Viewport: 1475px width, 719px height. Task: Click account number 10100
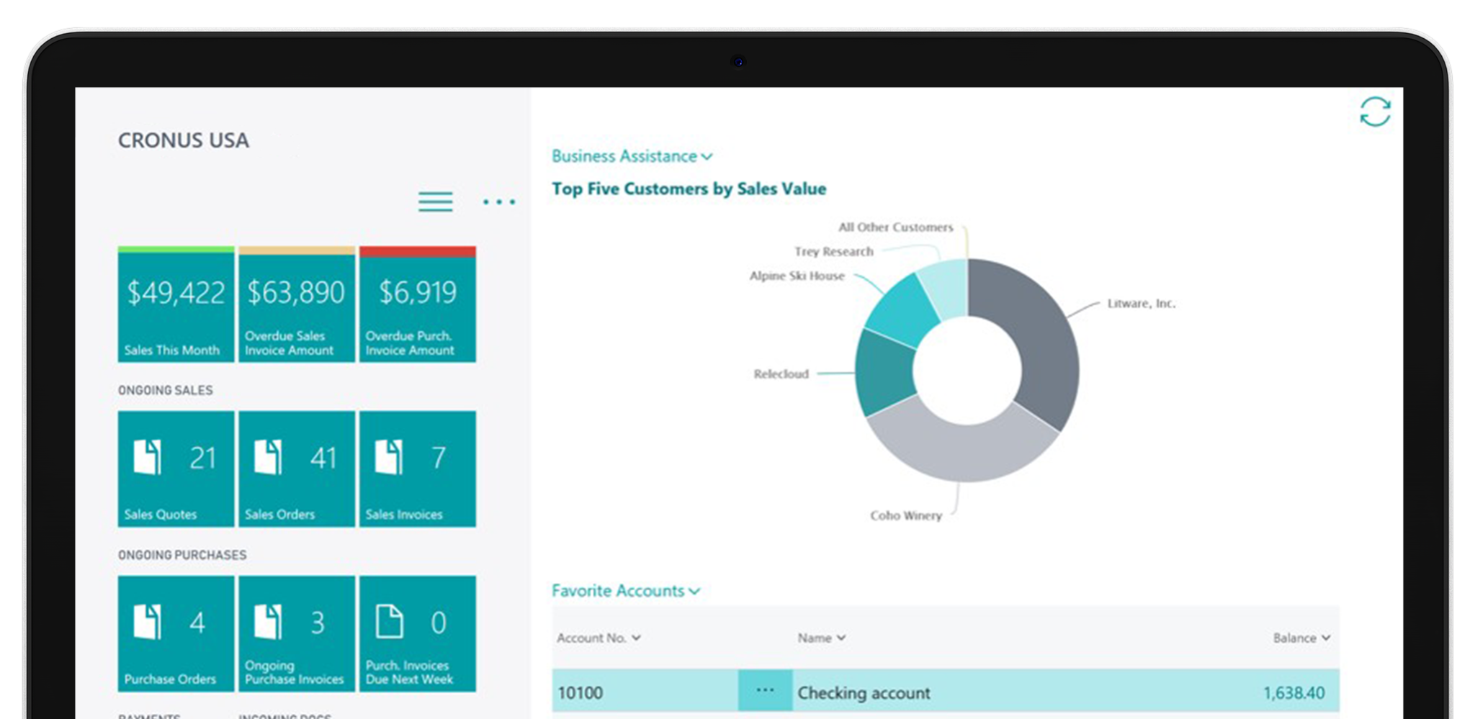(580, 692)
